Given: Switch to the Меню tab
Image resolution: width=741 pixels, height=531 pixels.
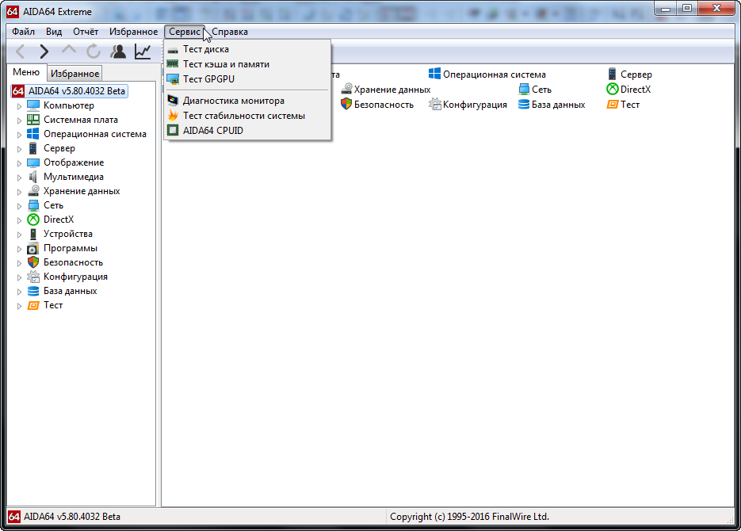Looking at the screenshot, I should coord(26,72).
